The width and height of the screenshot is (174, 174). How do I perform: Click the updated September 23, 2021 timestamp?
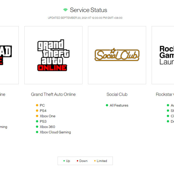(85, 18)
